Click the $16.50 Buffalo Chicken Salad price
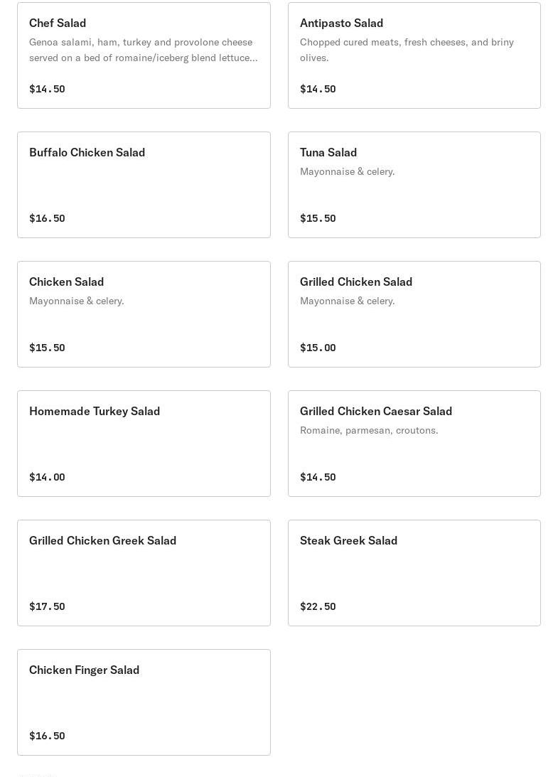The height and width of the screenshot is (777, 558). (47, 218)
